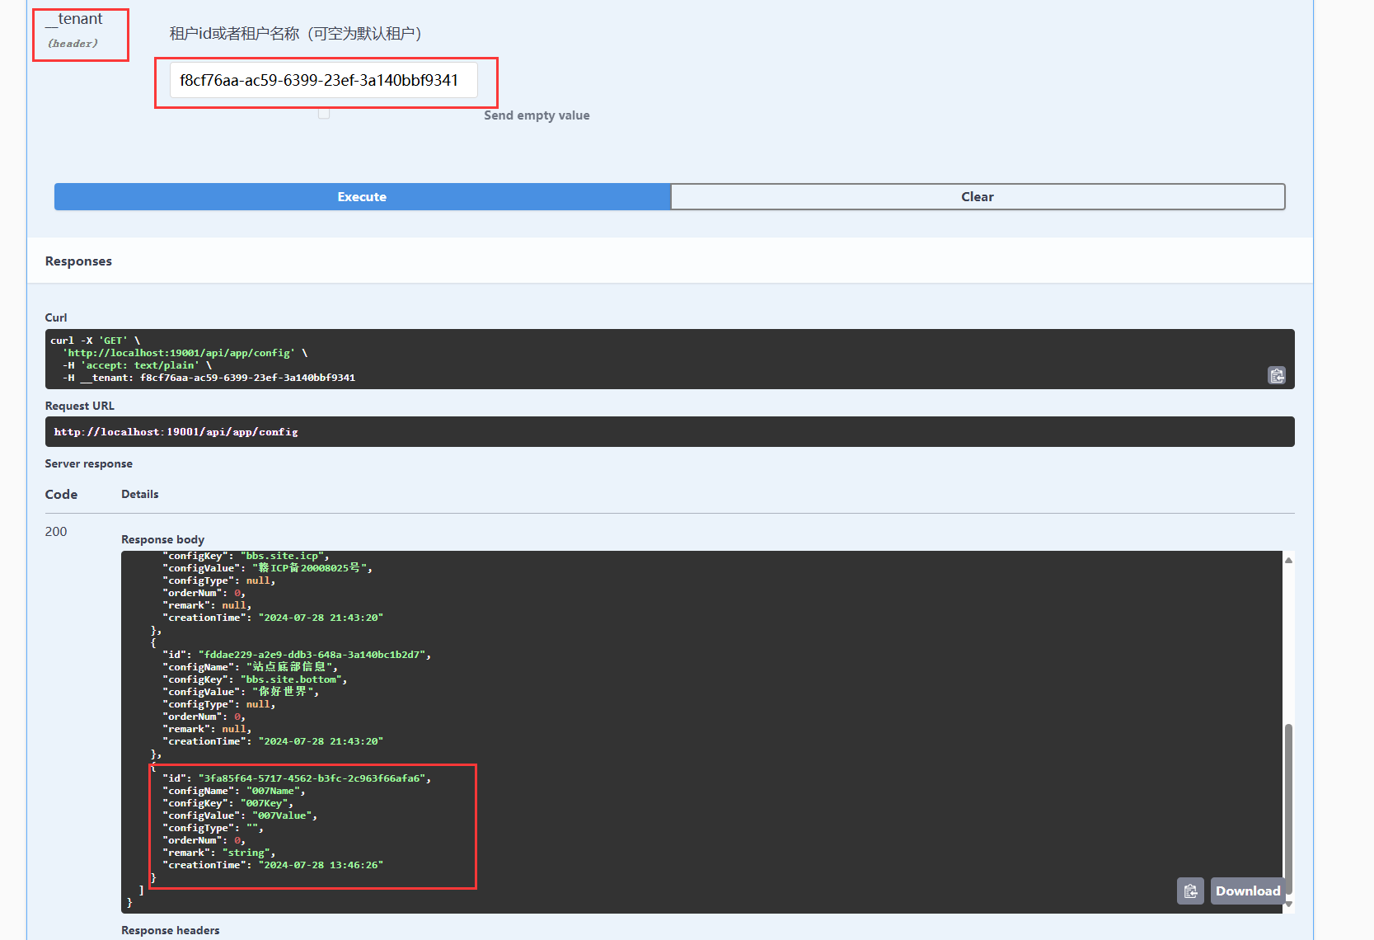Image resolution: width=1374 pixels, height=940 pixels.
Task: Click the response body scroll-up arrow
Action: [x=1288, y=561]
